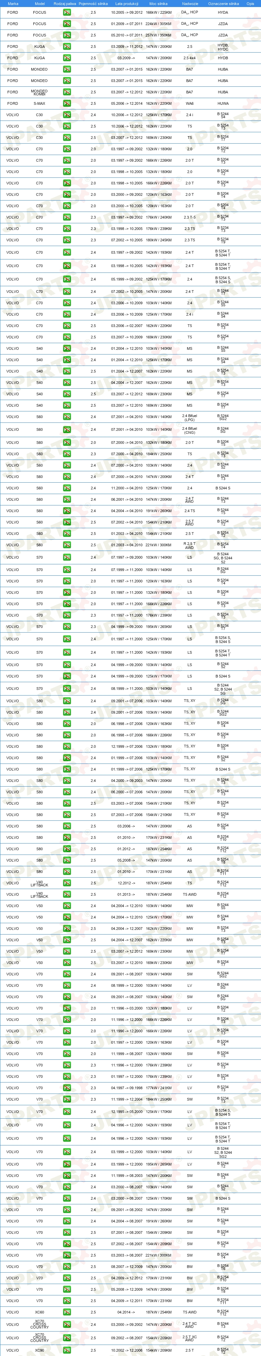Click '2.4 Bifuel (CNG)' body cell

click(x=190, y=430)
